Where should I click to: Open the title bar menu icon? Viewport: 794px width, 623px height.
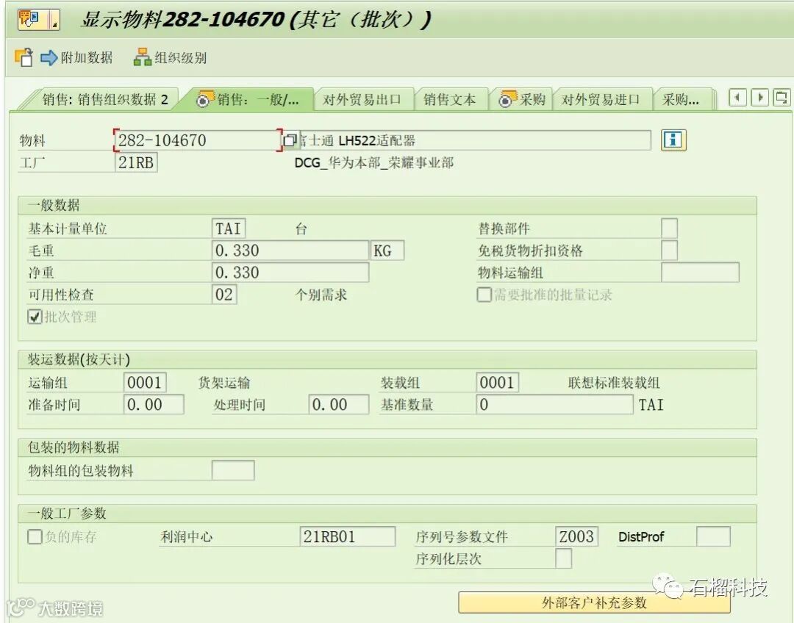click(x=38, y=19)
